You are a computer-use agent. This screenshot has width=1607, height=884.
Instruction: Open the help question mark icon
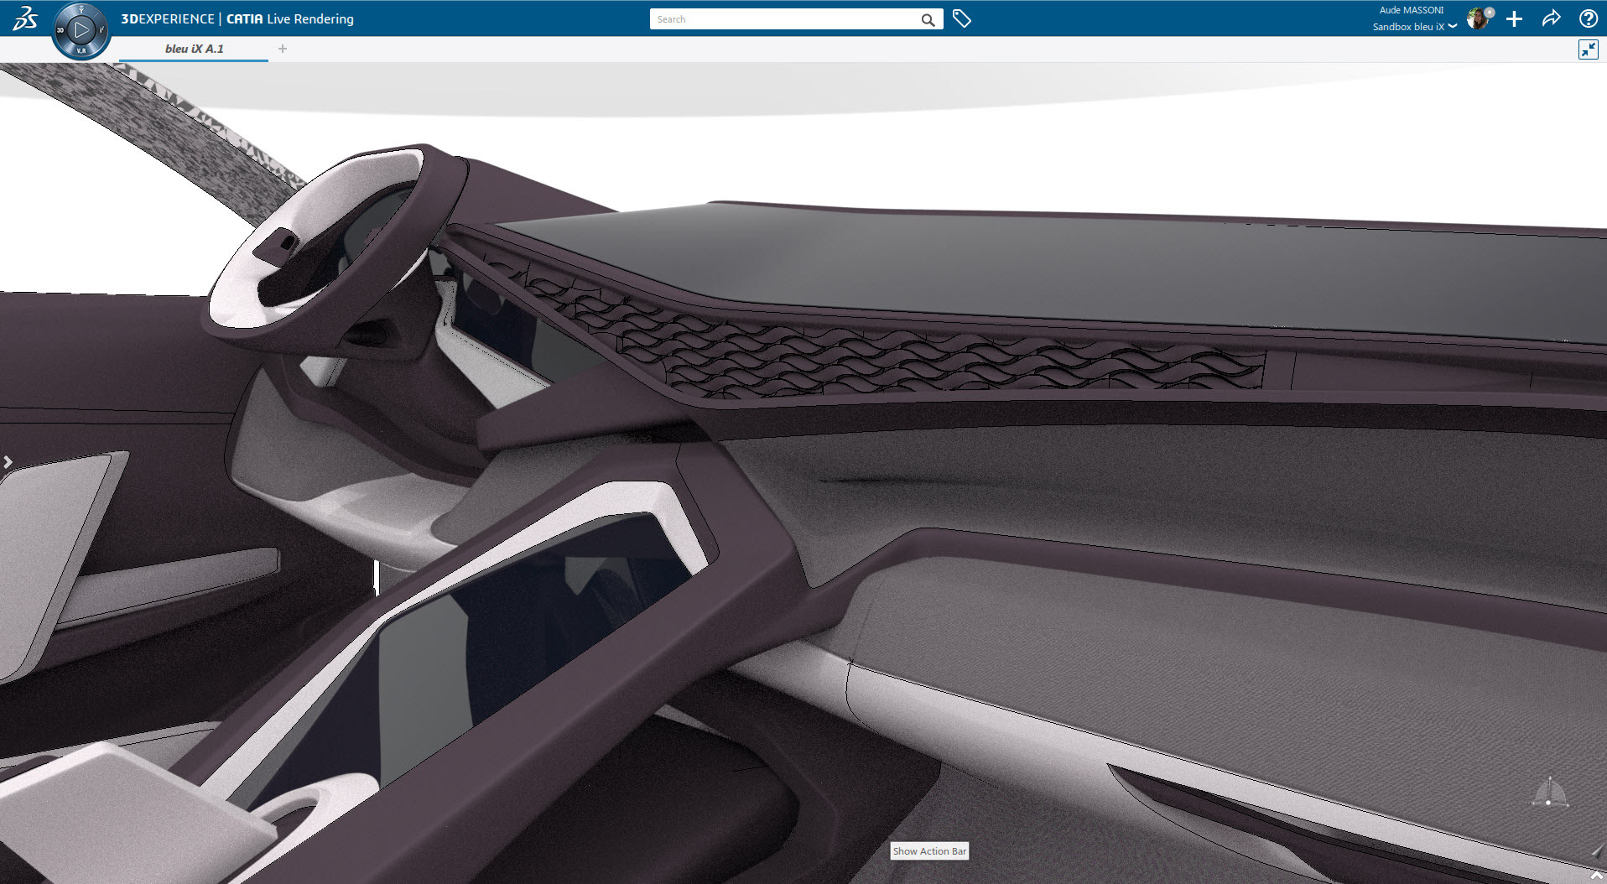1588,18
